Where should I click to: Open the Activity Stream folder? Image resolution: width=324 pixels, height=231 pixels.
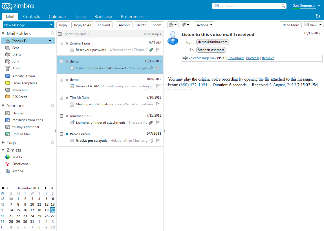24,76
